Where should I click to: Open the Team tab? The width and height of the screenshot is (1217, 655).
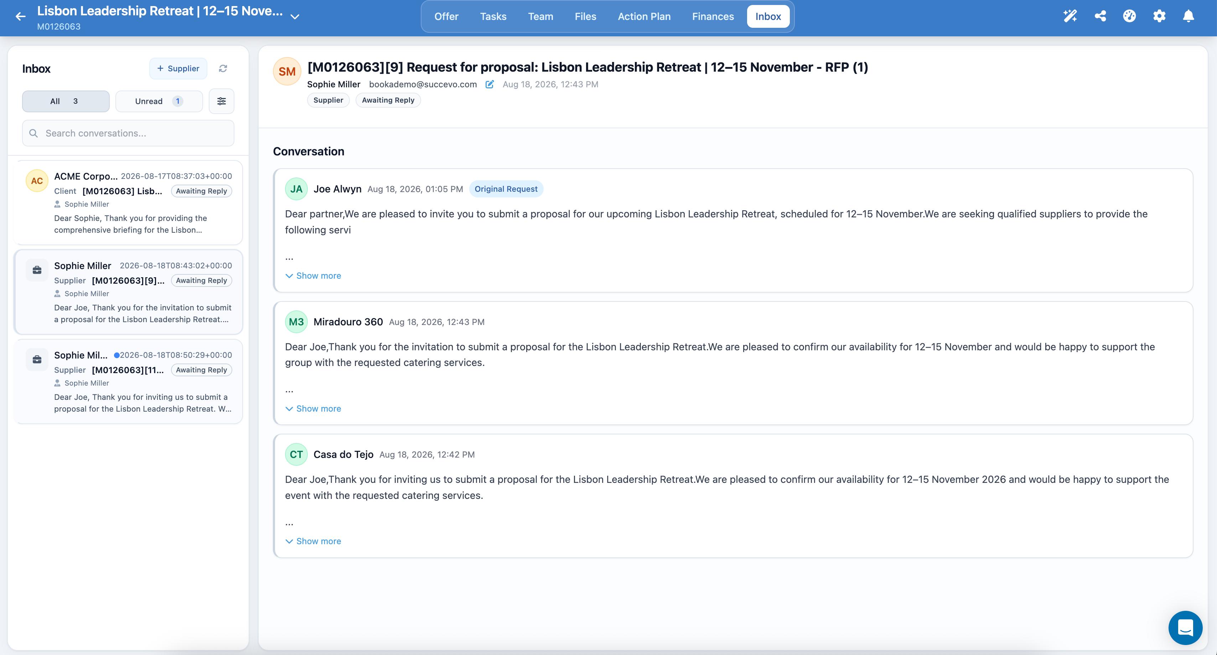coord(540,16)
